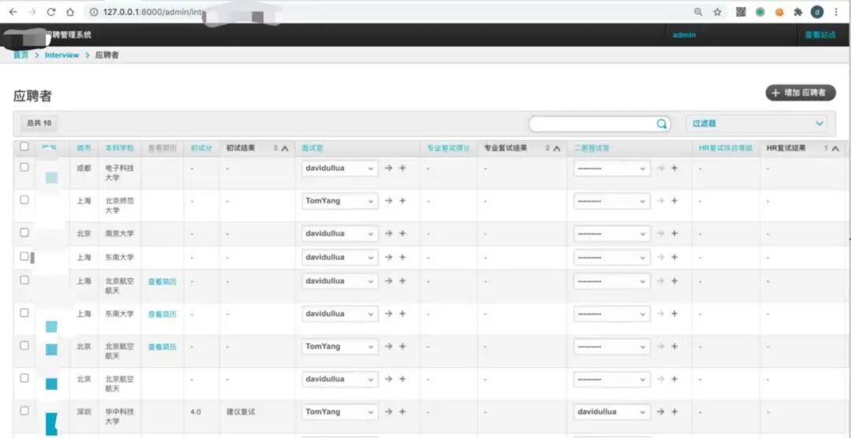Open the Chrome three-dot menu
851x438 pixels.
[x=836, y=12]
